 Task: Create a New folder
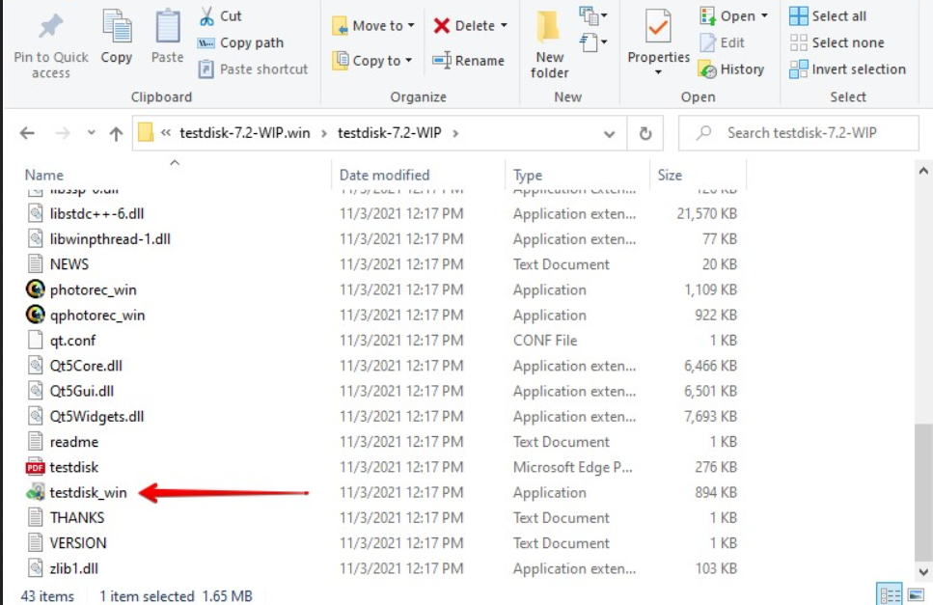[550, 45]
